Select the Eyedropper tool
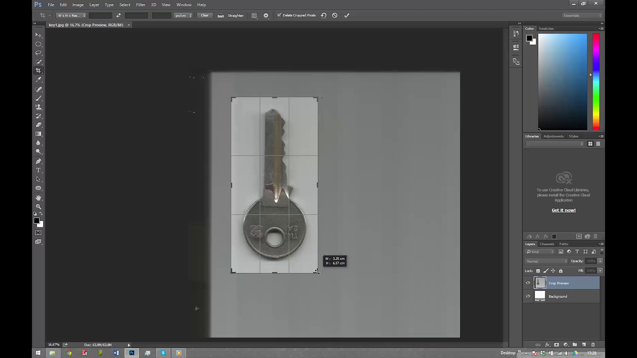This screenshot has height=358, width=637. [x=38, y=80]
